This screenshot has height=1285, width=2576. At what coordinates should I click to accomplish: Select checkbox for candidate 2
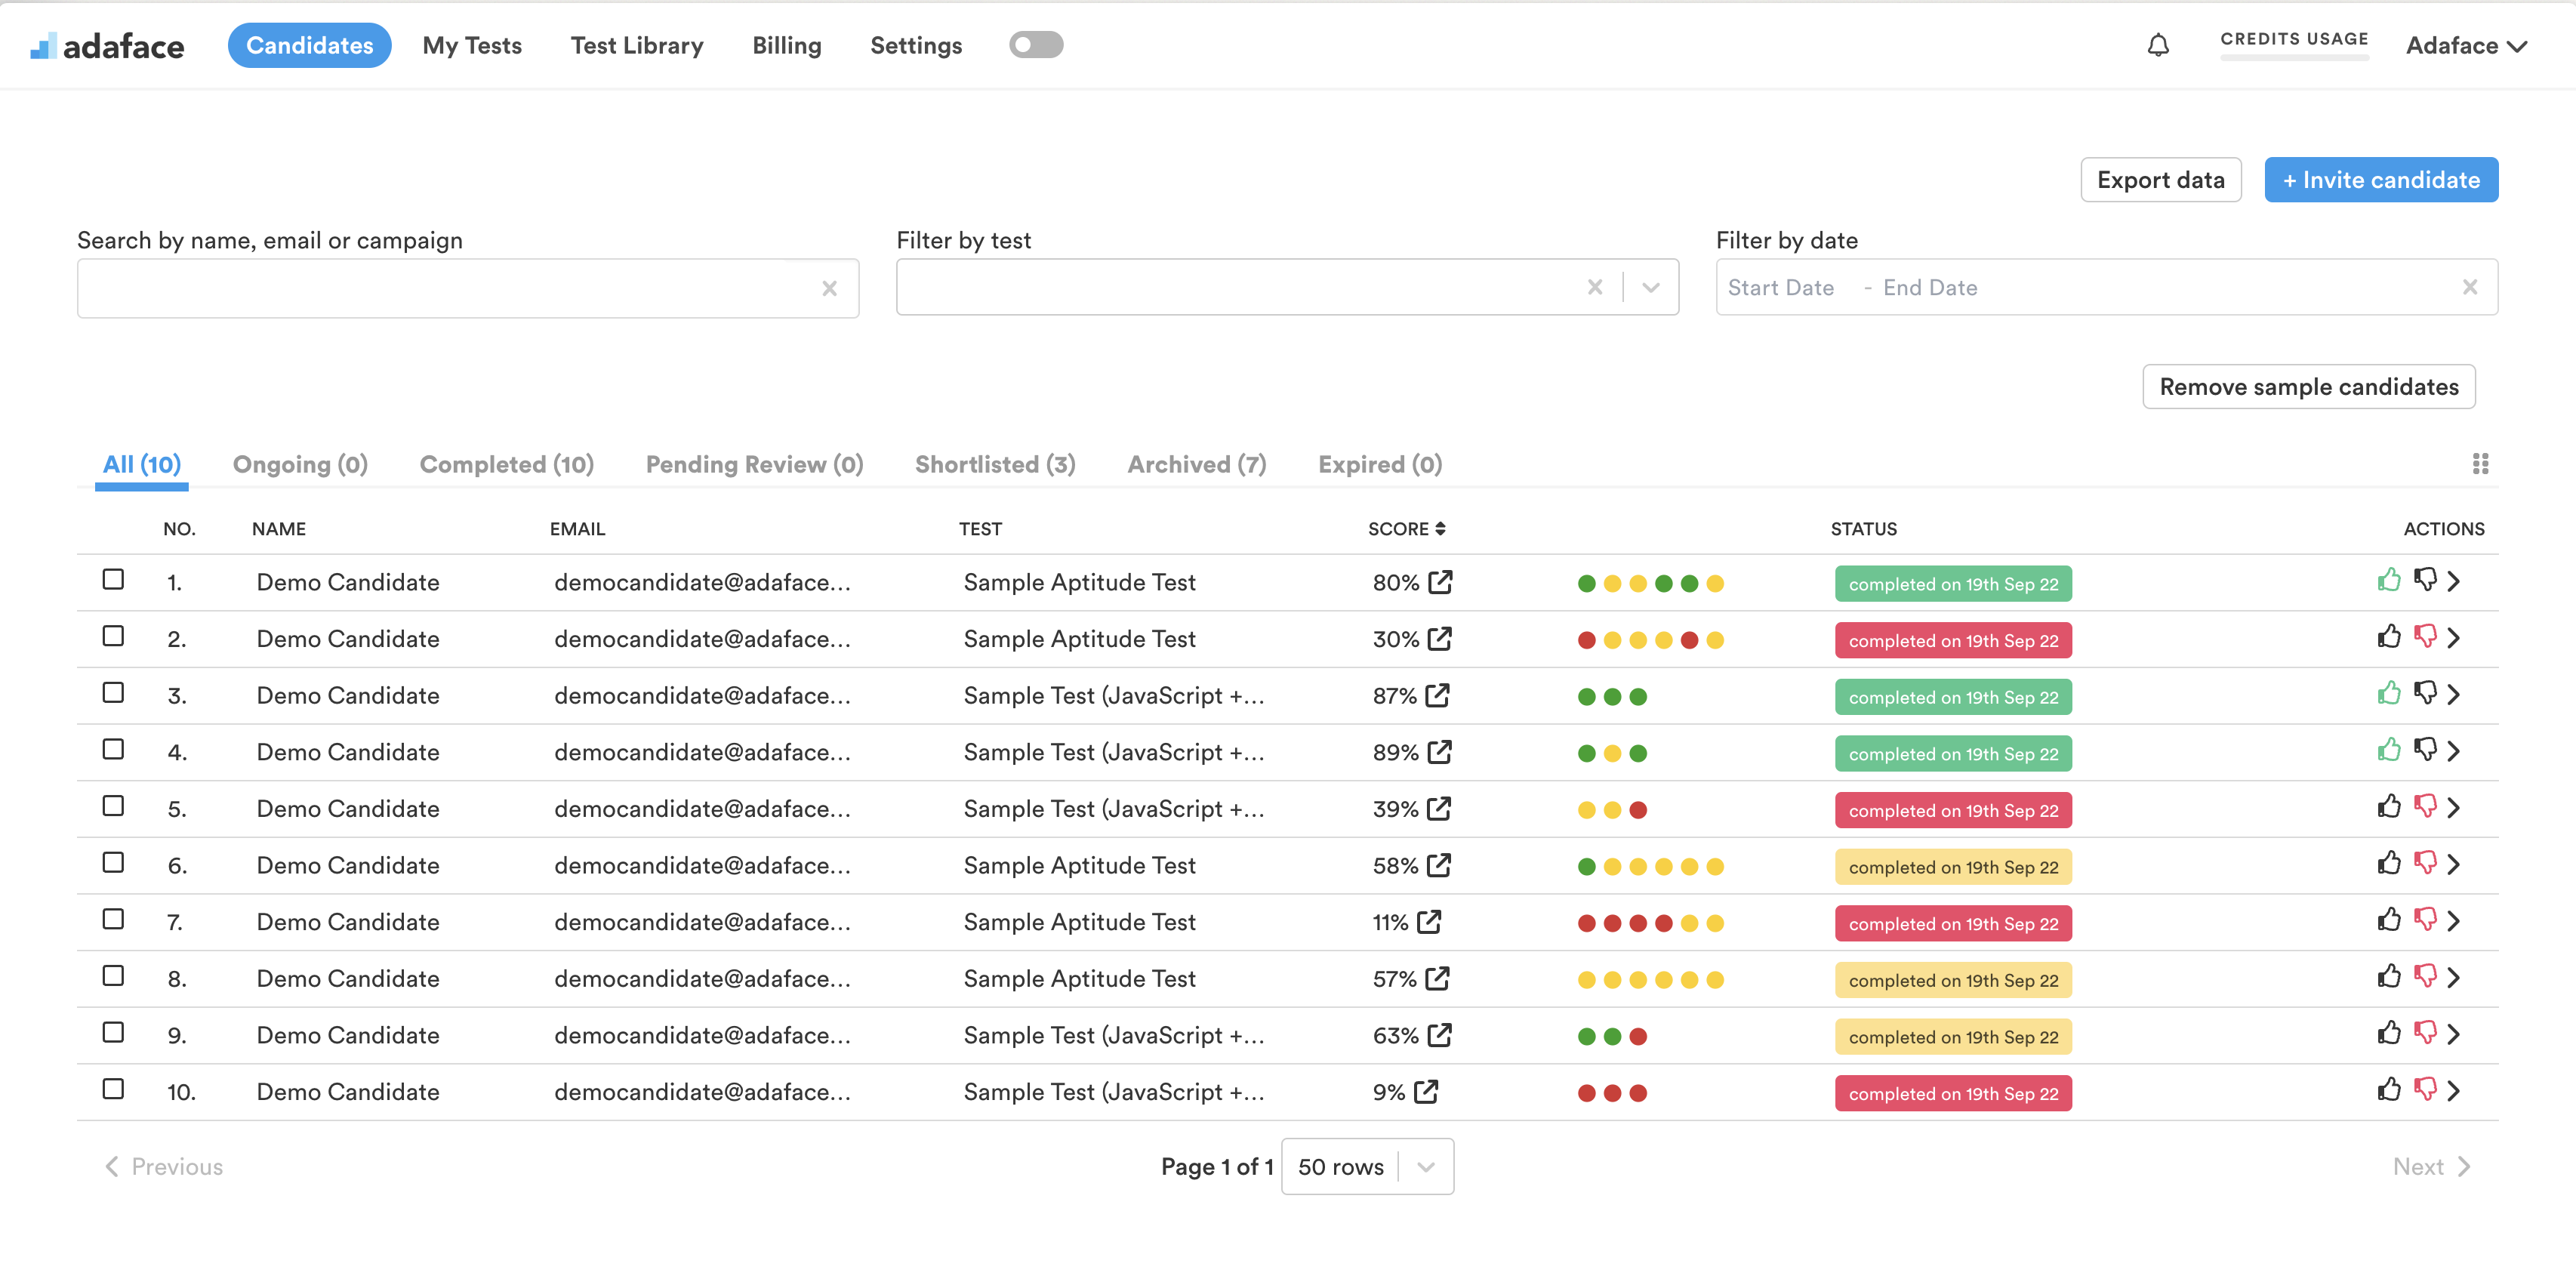(x=113, y=637)
